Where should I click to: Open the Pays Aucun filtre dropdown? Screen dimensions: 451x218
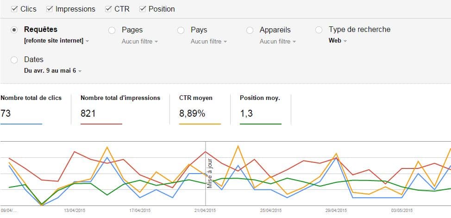point(209,41)
